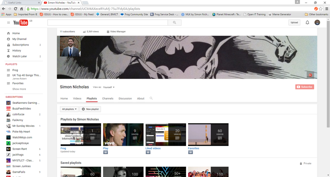
Task: Click the Apps bookmarks shortcut
Action: 6,14
